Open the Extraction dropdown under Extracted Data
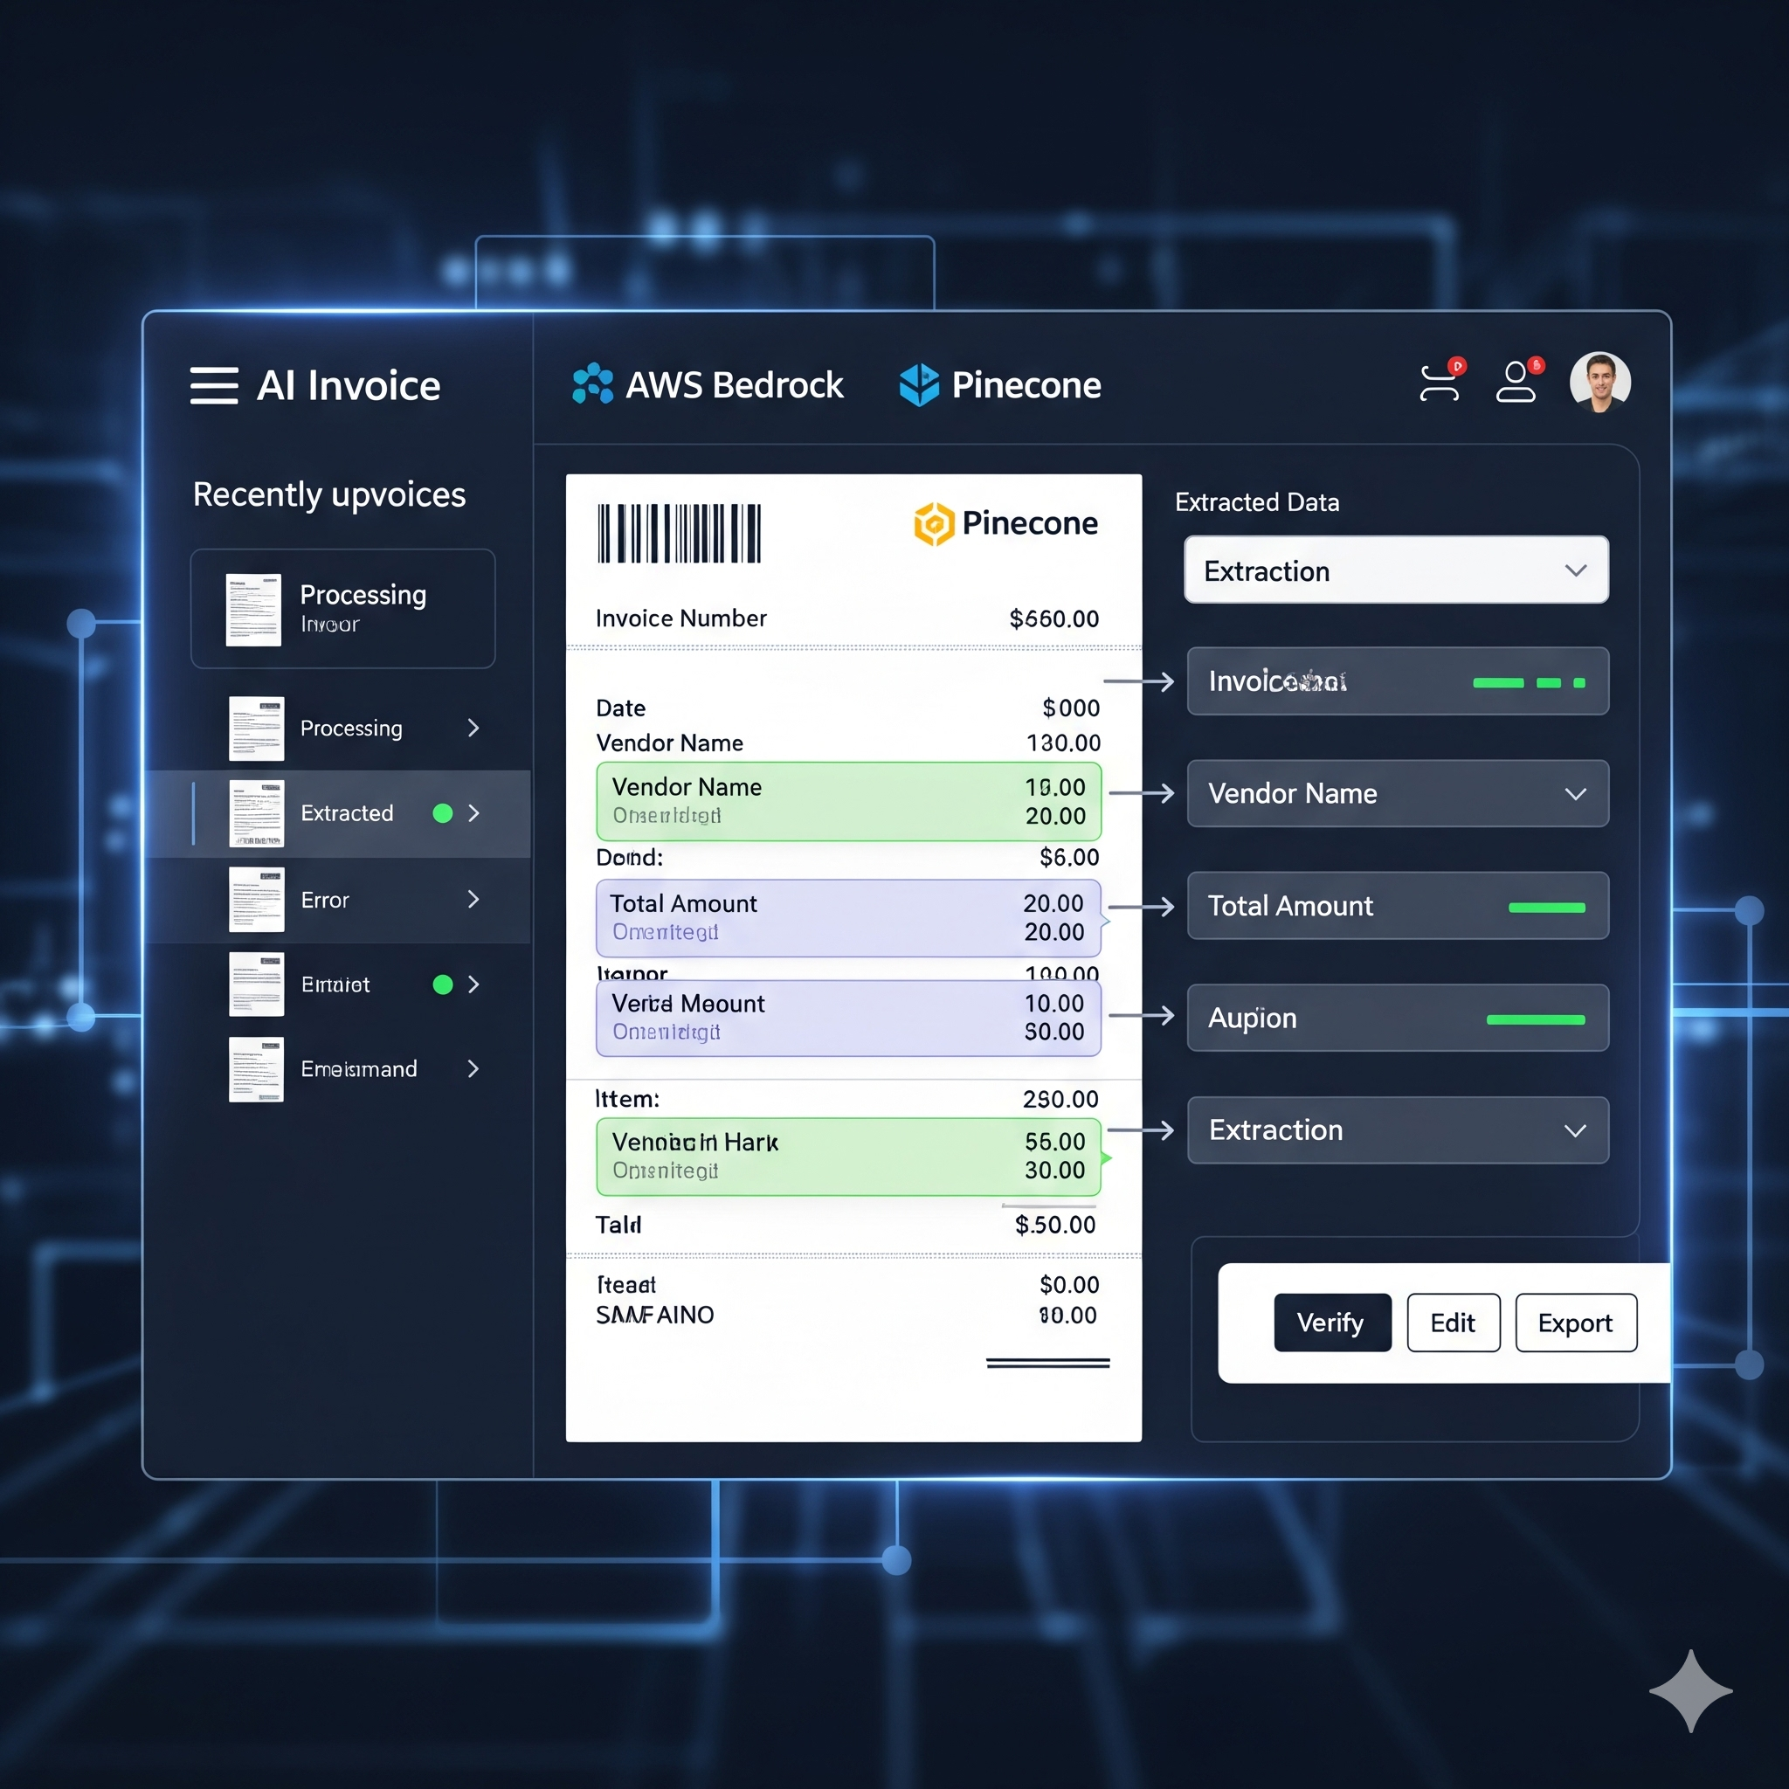Screen dimensions: 1789x1789 click(x=1393, y=570)
